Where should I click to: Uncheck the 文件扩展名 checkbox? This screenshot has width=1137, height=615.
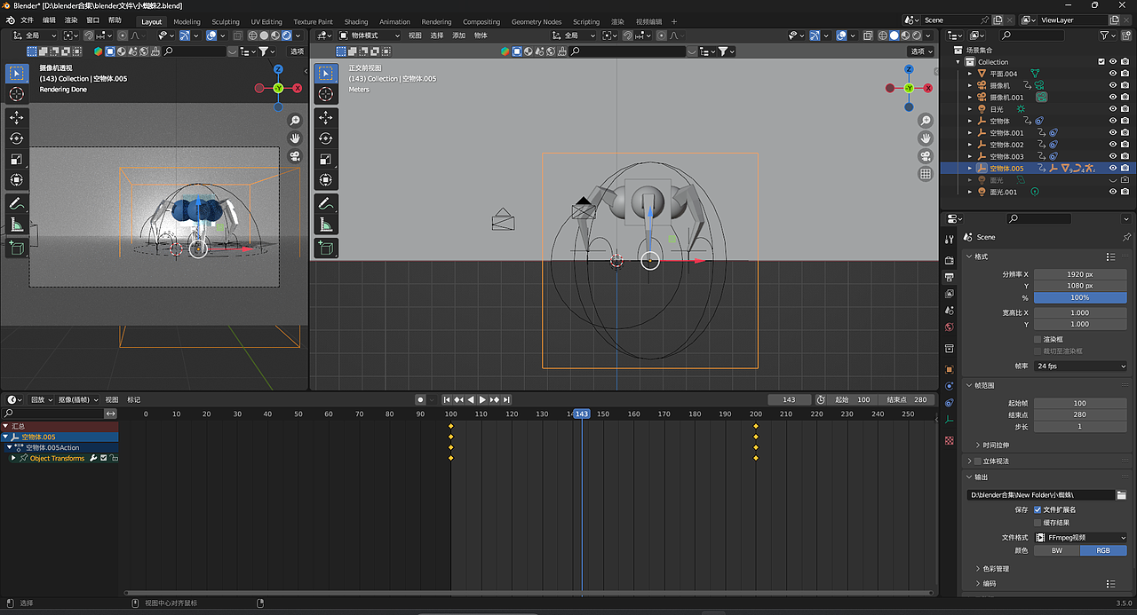pos(1038,509)
